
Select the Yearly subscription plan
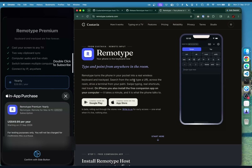(37, 82)
